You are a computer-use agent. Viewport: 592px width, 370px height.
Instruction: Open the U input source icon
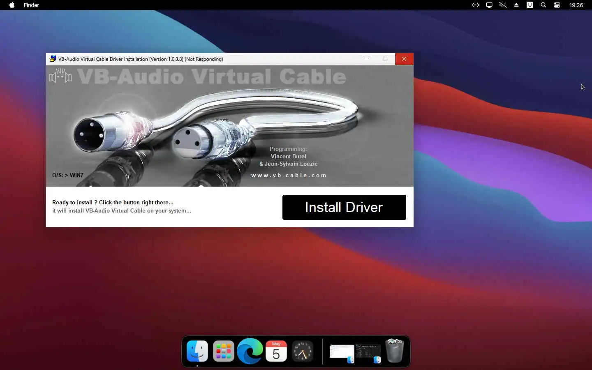530,5
